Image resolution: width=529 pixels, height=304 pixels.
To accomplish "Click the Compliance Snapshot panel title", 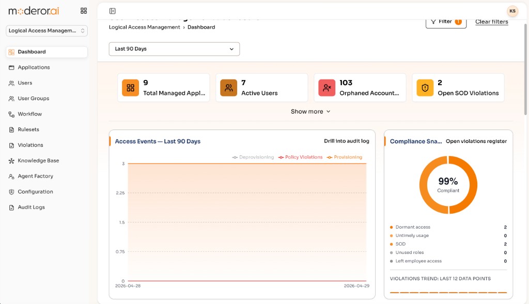I will coord(416,141).
